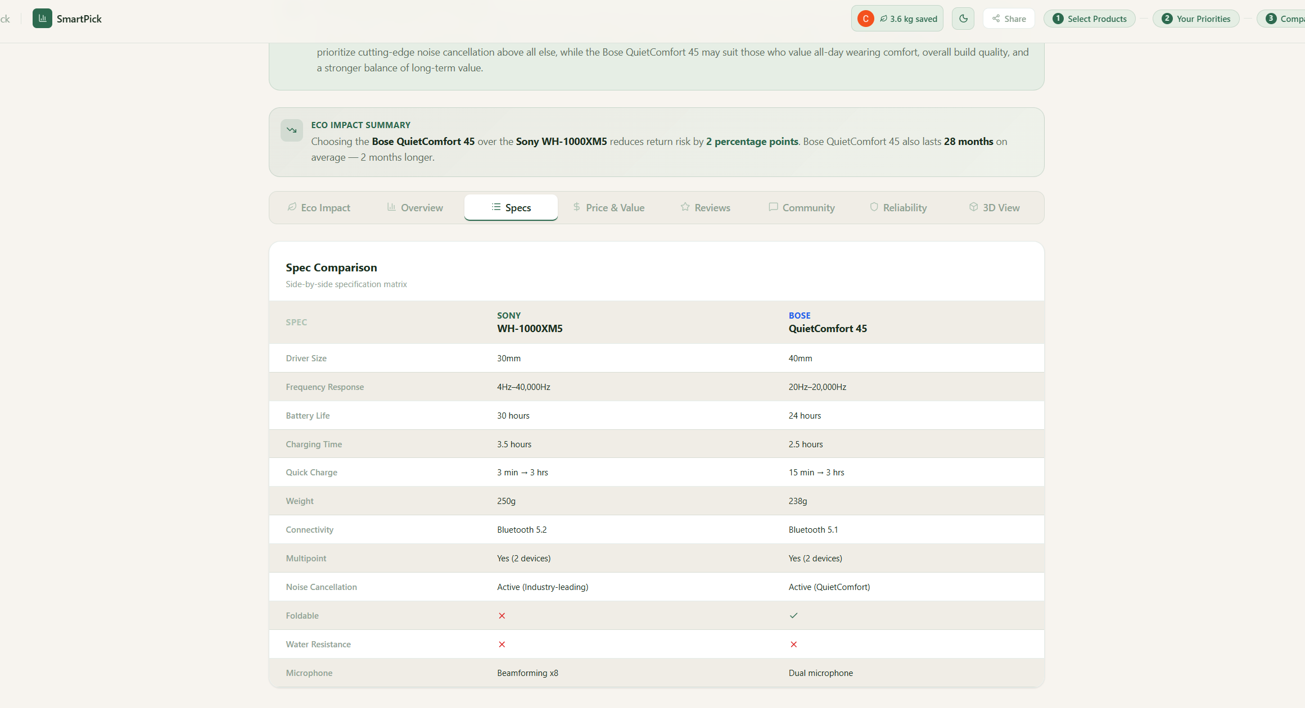Screen dimensions: 1305x708
Task: Open the Reviews tab
Action: tap(705, 207)
